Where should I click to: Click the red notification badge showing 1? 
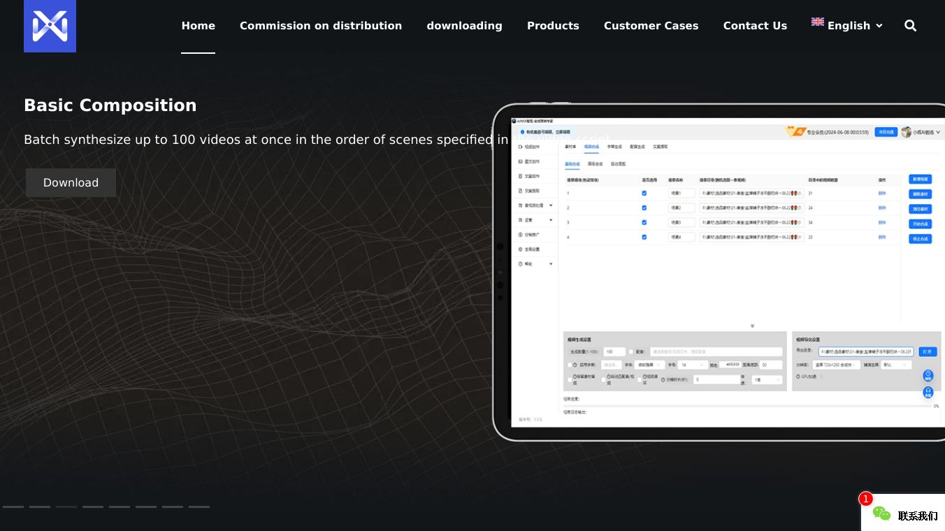(866, 499)
